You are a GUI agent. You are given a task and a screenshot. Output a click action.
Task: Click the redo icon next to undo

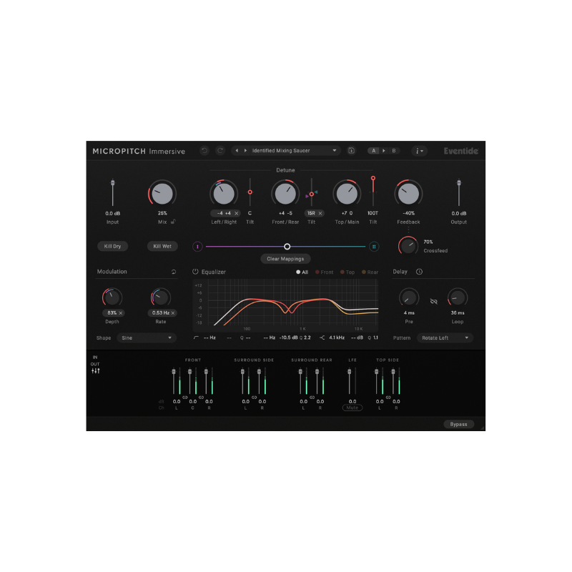[220, 150]
